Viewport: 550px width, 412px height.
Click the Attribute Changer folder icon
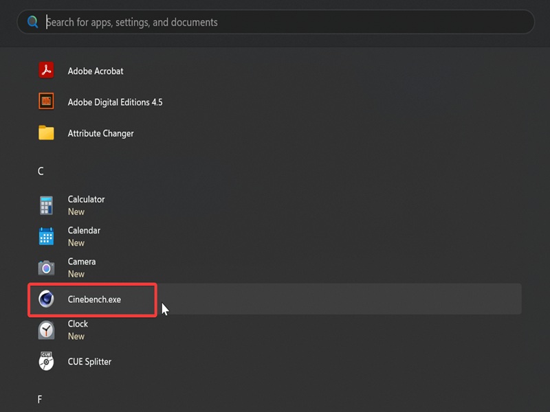tap(46, 133)
